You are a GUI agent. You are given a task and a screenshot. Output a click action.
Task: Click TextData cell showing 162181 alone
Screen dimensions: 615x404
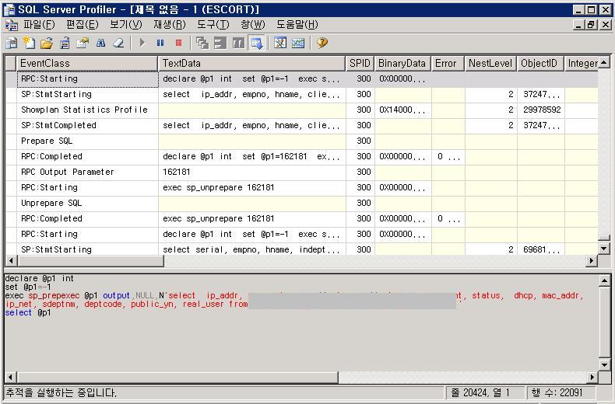pos(252,172)
